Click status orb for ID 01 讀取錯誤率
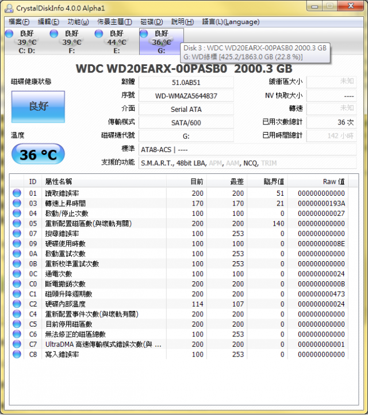 pyautogui.click(x=17, y=193)
